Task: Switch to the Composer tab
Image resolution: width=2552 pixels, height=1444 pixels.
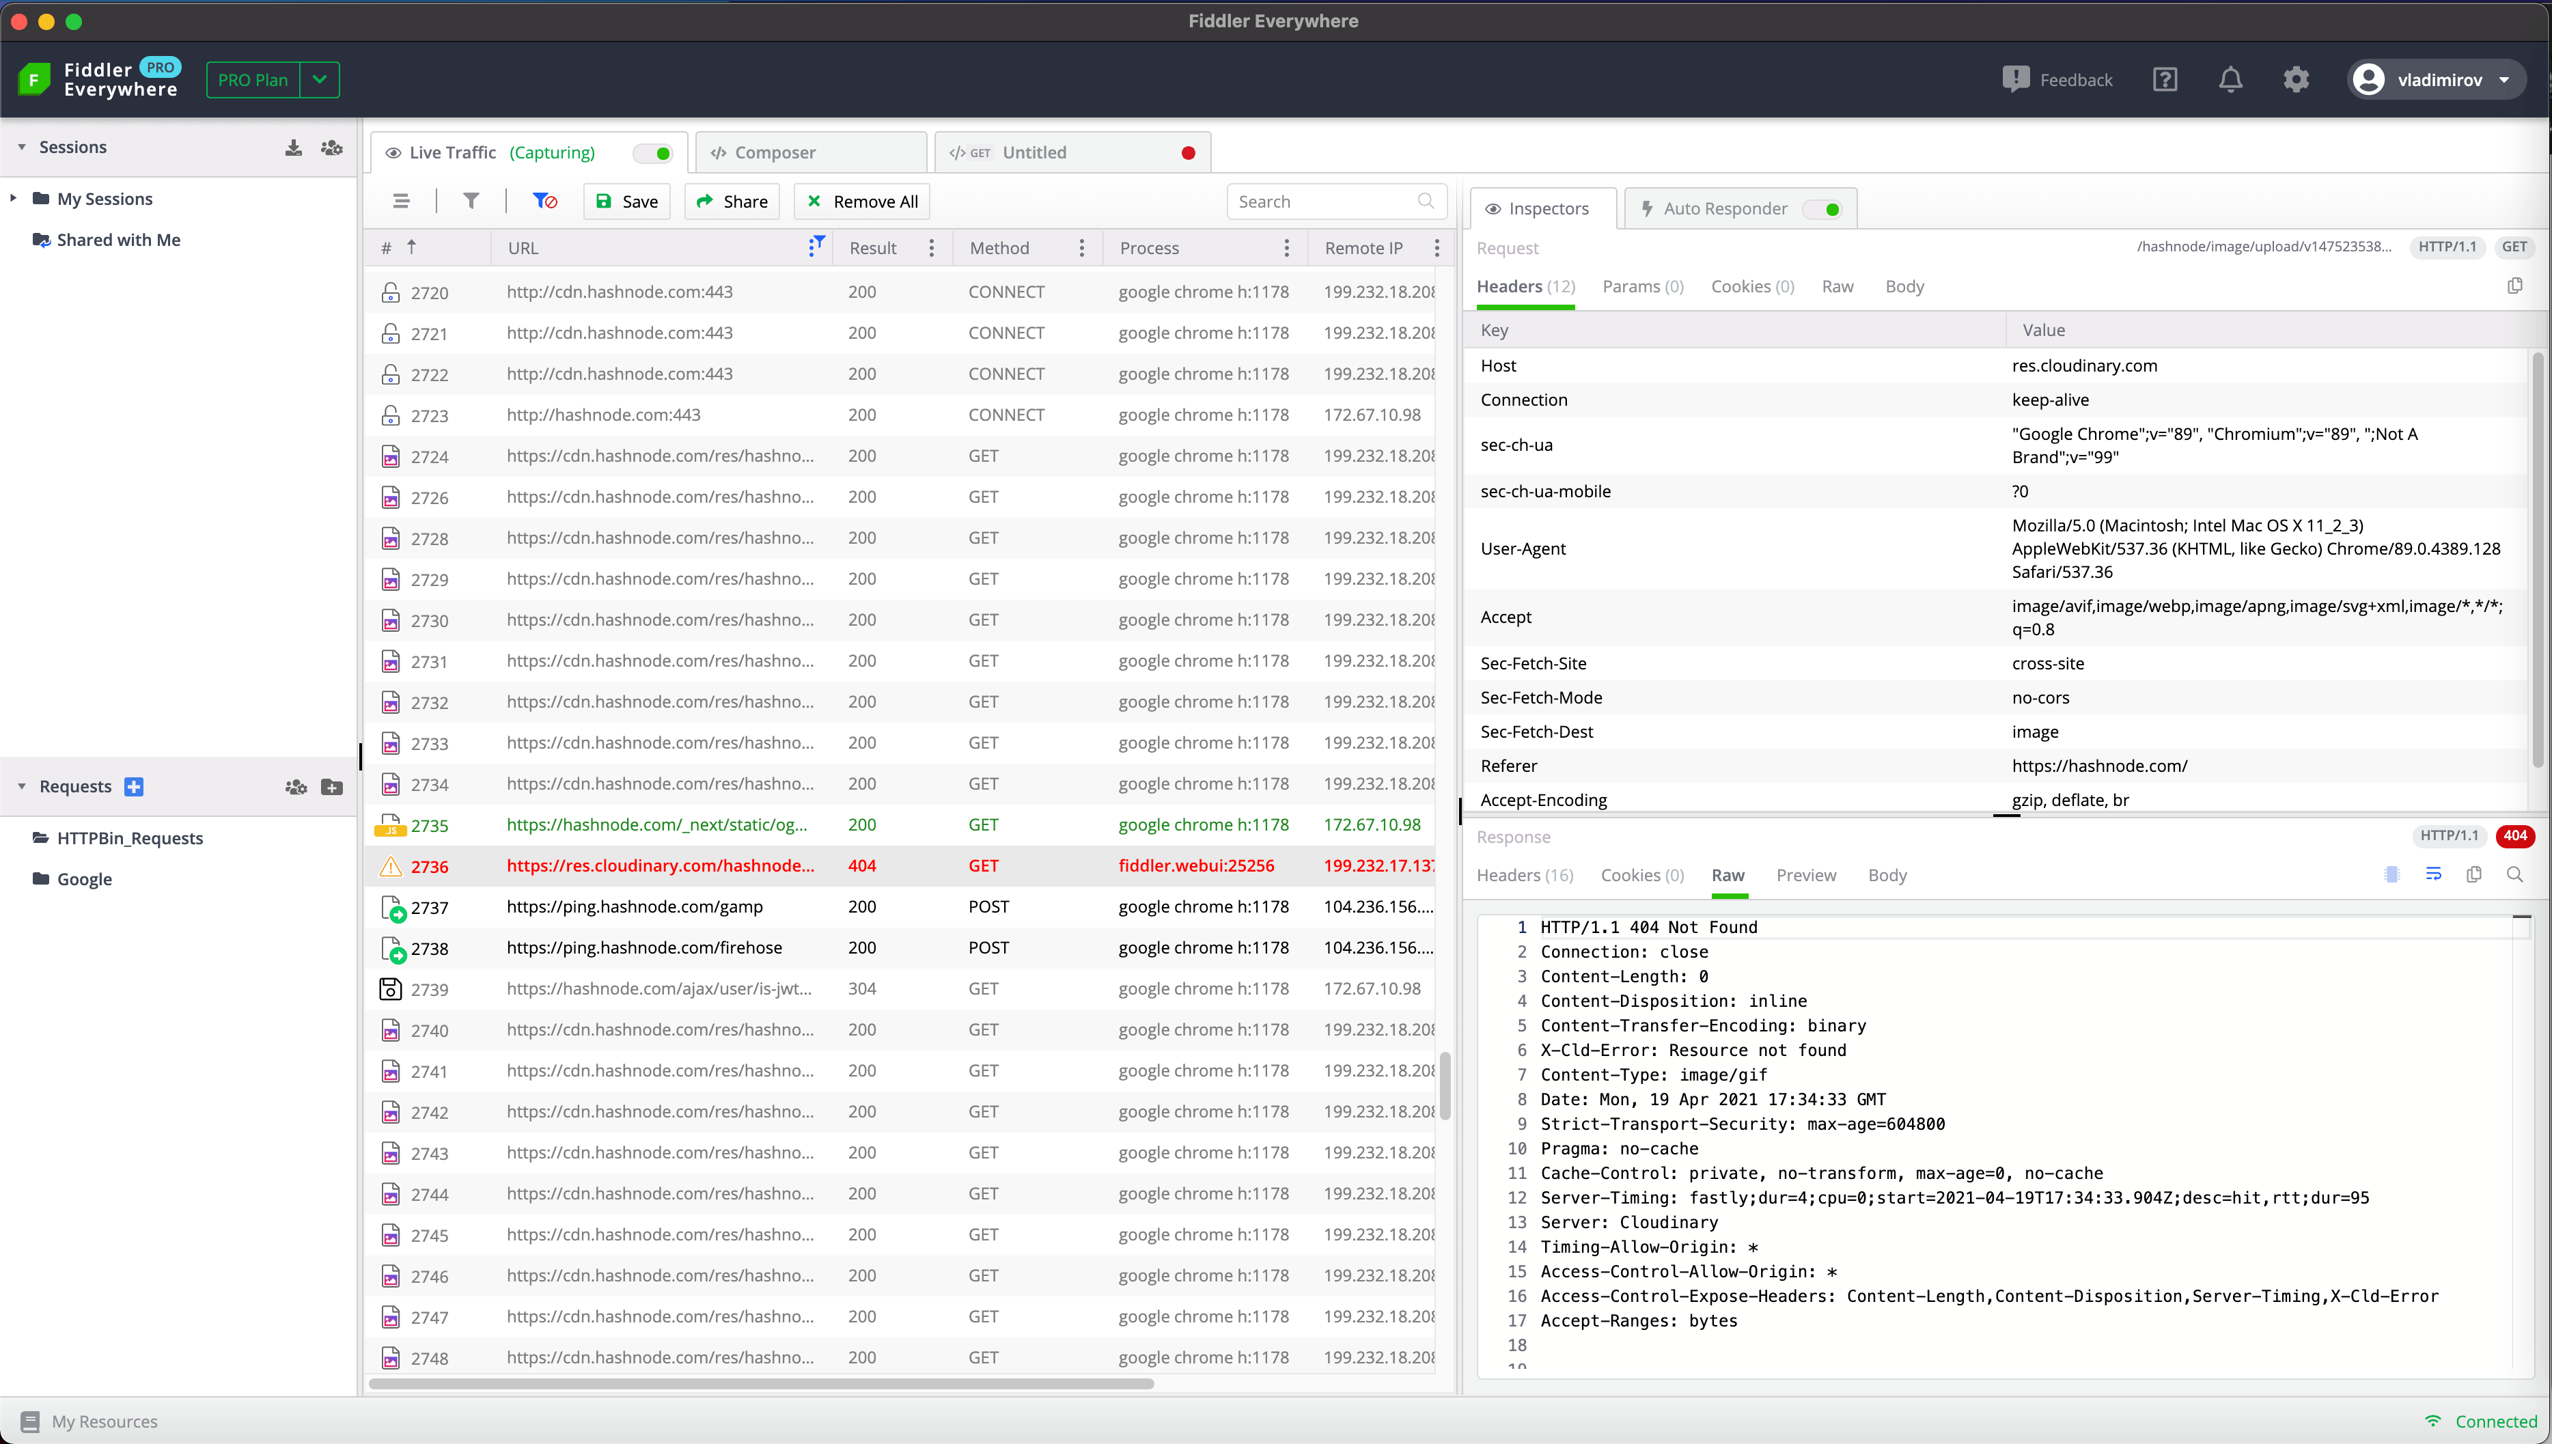Action: point(810,153)
